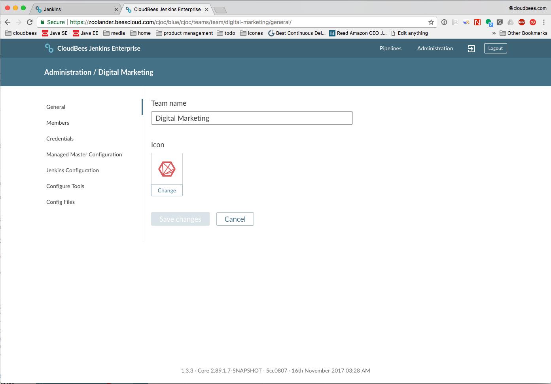
Task: Open the 1Password extension icon
Action: [444, 22]
